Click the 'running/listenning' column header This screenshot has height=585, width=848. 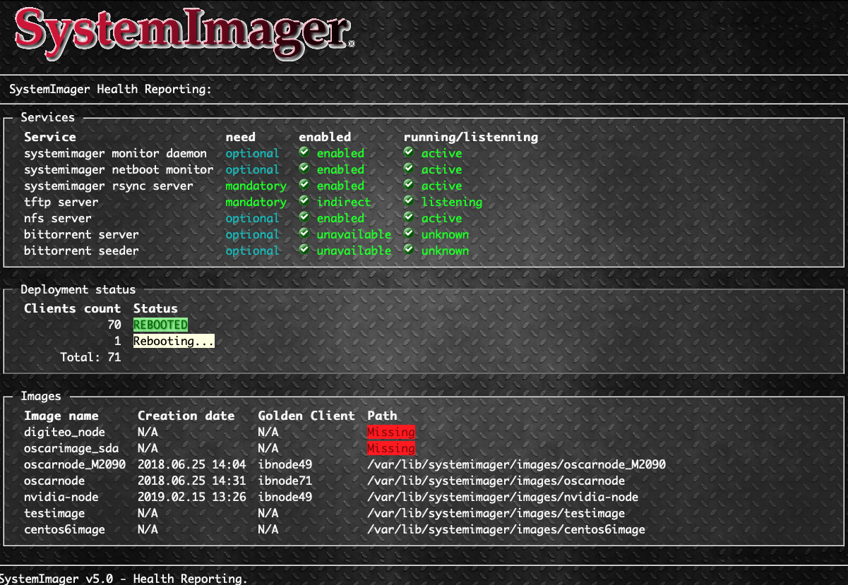click(x=471, y=137)
